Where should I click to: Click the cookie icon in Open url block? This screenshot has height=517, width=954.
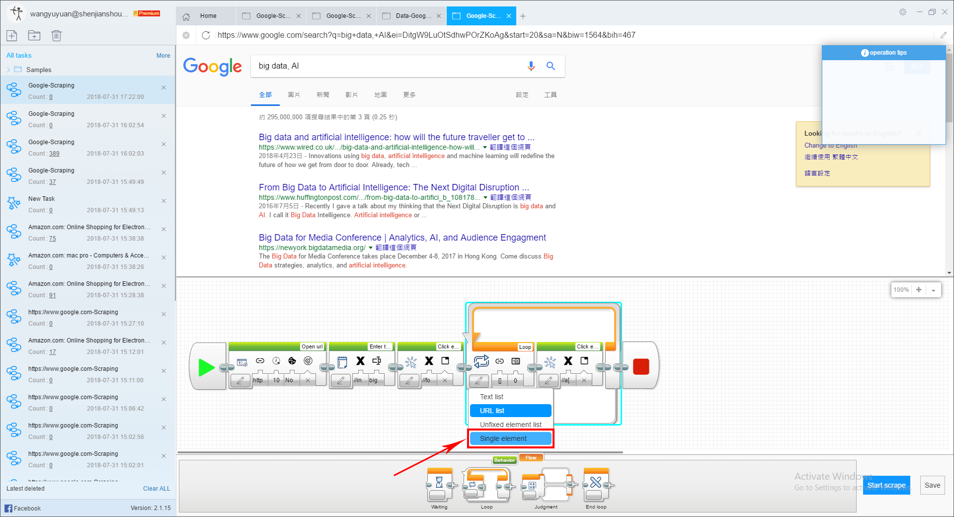pyautogui.click(x=292, y=361)
